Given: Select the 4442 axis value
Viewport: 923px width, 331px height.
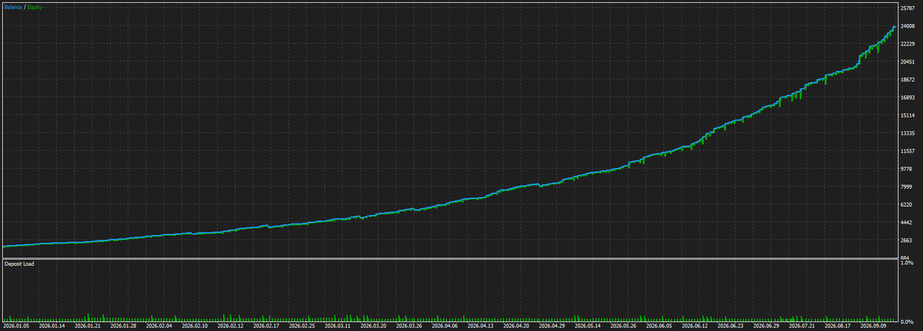Looking at the screenshot, I should (x=906, y=223).
